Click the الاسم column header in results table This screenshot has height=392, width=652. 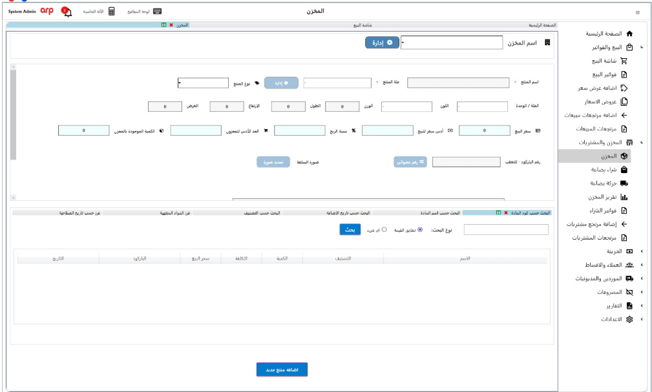[465, 258]
